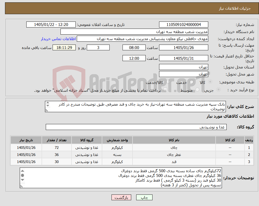This screenshot has height=206, width=259.
Task: Select the کالا/خدمت radio button
Action: pyautogui.click(x=168, y=82)
